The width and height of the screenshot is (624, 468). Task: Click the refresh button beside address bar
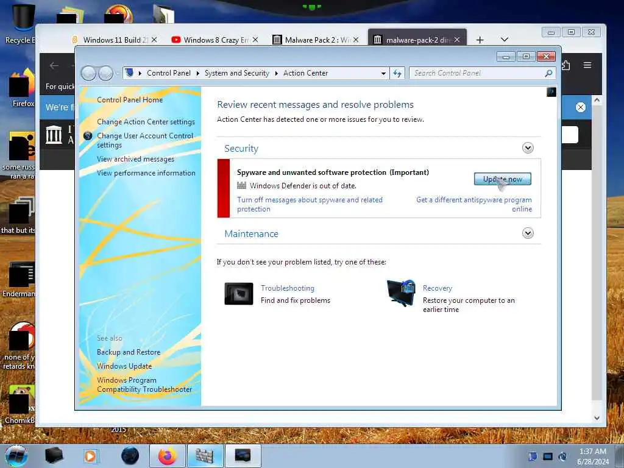point(397,73)
